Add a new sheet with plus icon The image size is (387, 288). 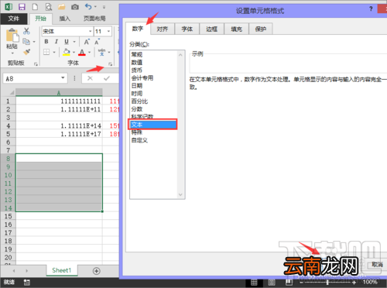pyautogui.click(x=97, y=271)
